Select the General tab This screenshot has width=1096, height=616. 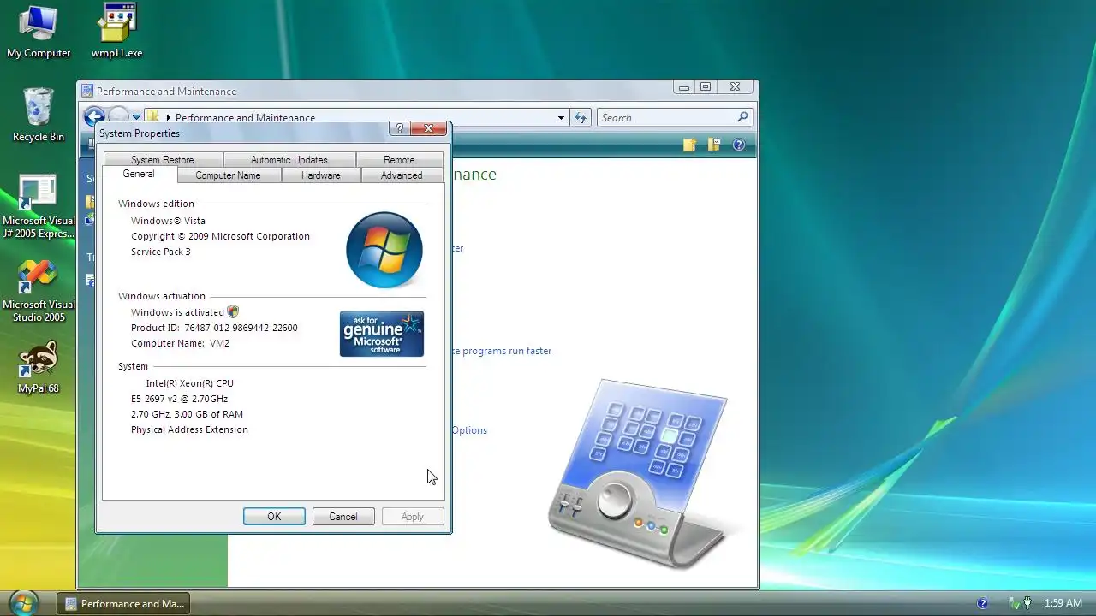point(139,174)
